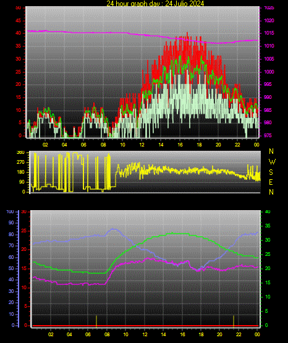Click the 35 green right axis label

pos(268,226)
